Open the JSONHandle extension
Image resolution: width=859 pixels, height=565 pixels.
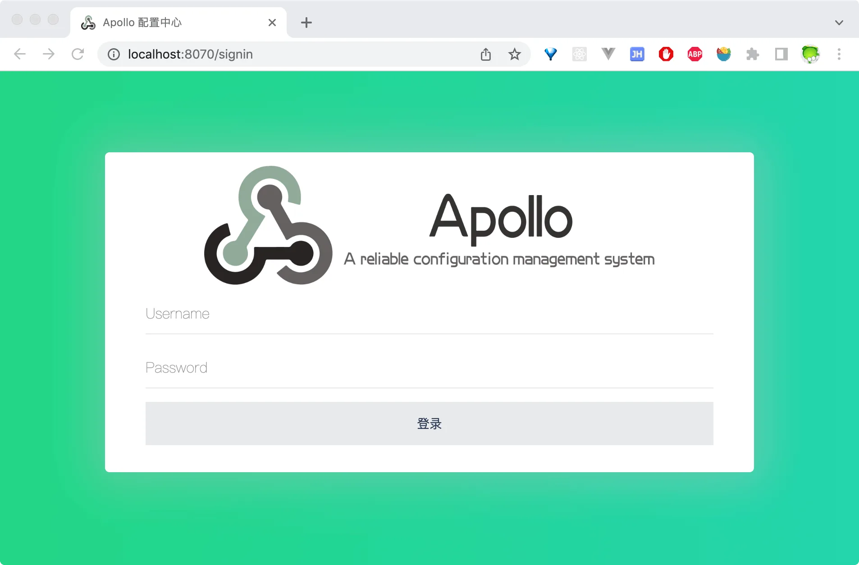pyautogui.click(x=637, y=54)
